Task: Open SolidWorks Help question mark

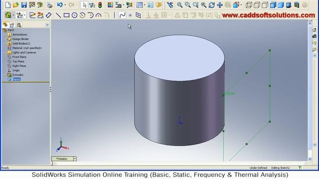Action: (x=159, y=5)
